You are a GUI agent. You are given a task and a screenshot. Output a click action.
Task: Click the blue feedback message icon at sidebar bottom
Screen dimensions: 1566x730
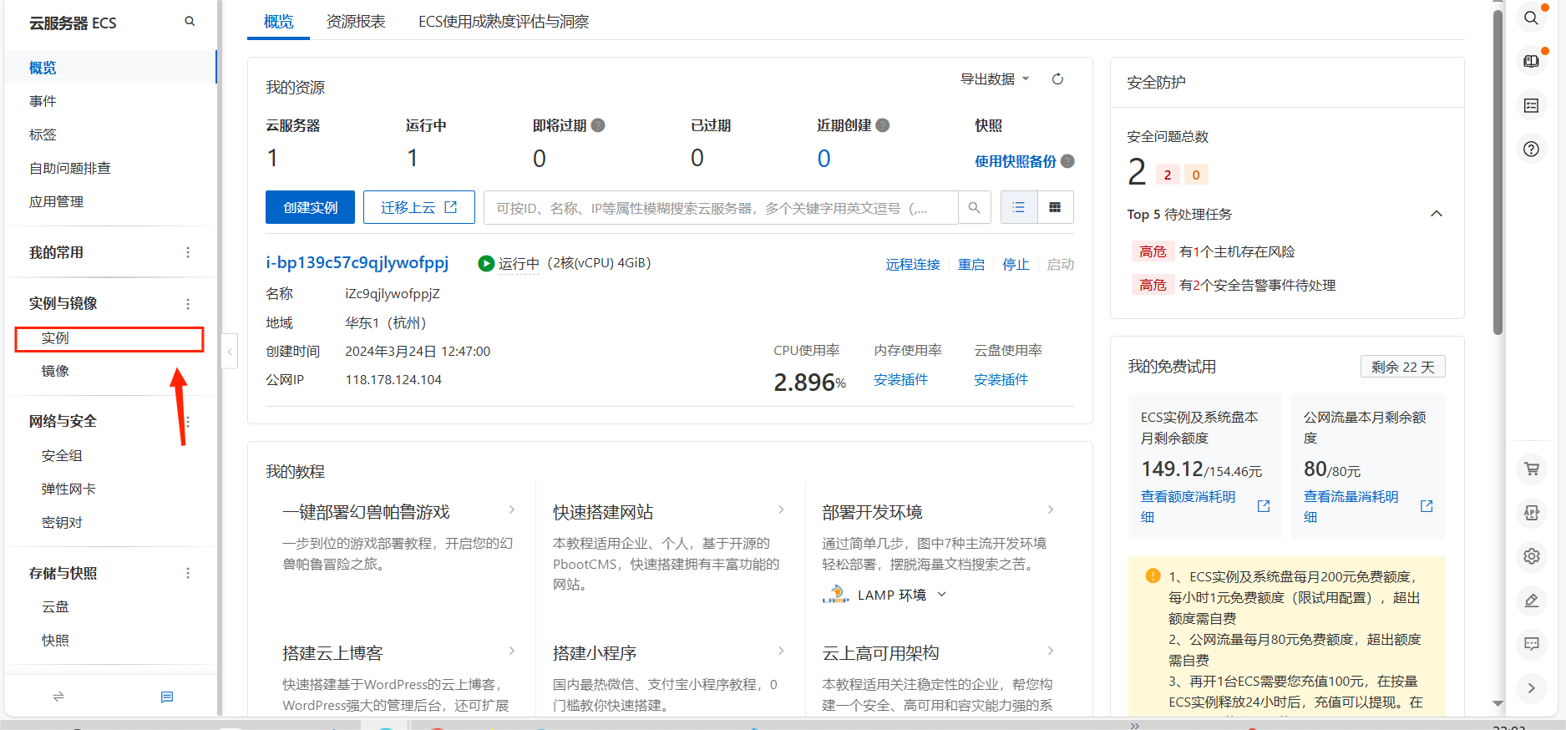pos(167,697)
